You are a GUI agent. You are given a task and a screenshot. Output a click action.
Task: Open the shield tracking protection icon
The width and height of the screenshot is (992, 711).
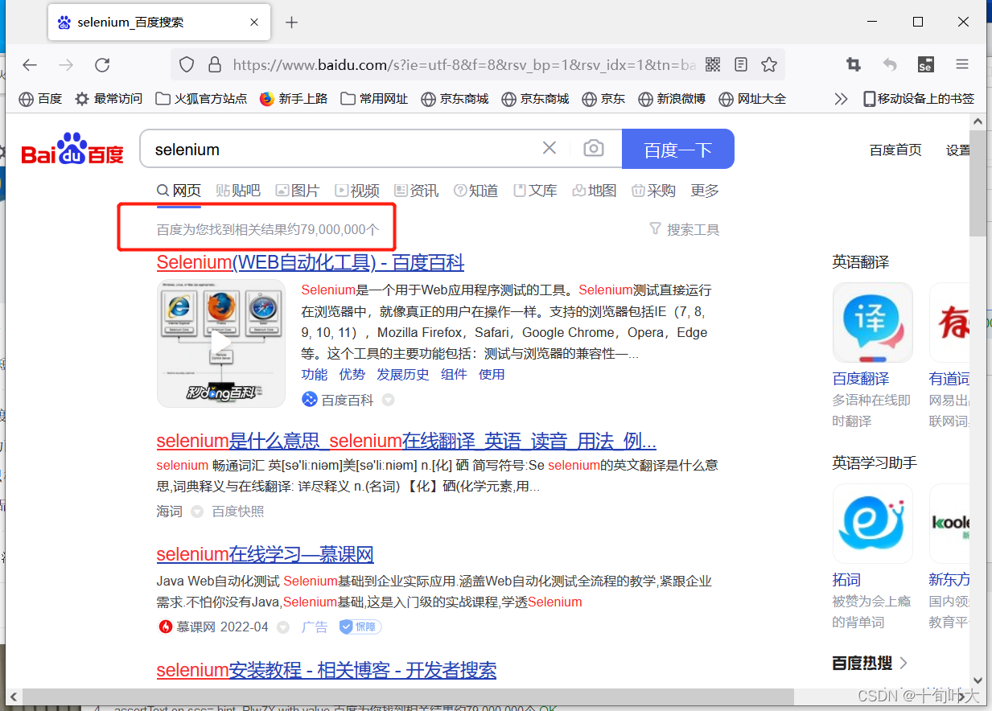pyautogui.click(x=187, y=64)
